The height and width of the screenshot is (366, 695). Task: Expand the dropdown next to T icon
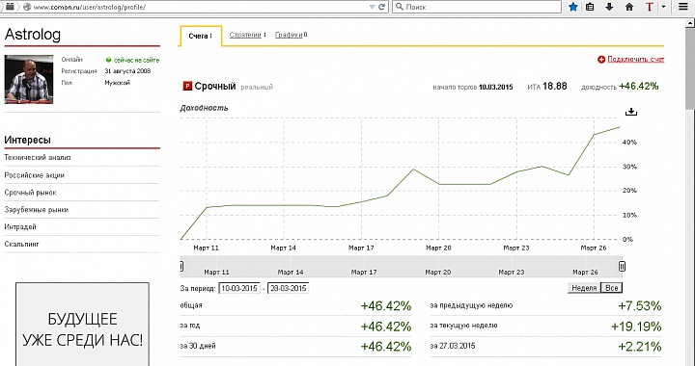663,7
